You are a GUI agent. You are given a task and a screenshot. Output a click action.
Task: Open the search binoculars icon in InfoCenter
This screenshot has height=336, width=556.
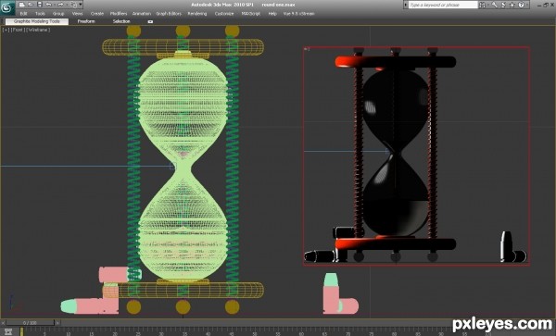[x=483, y=5]
